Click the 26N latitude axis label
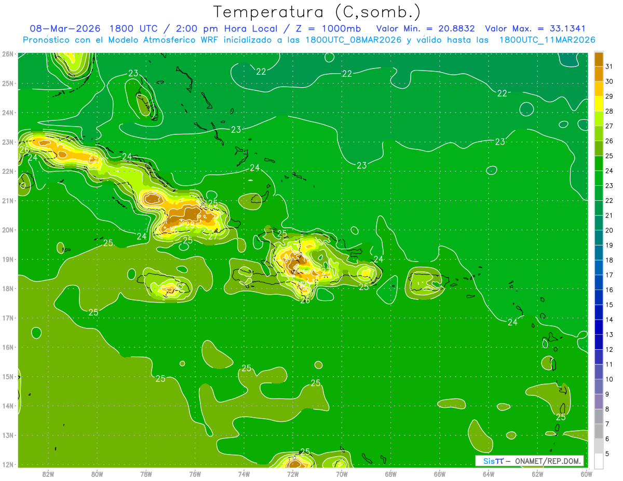 8,54
